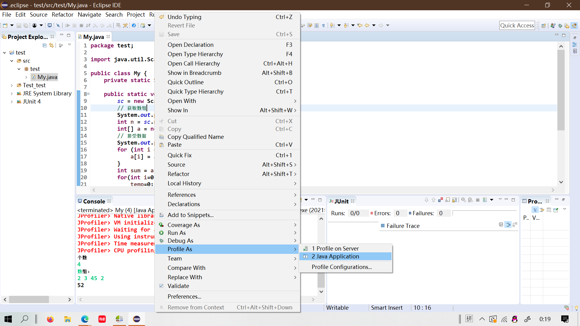Click the Quick Access search field
This screenshot has height=326, width=580.
tap(517, 26)
